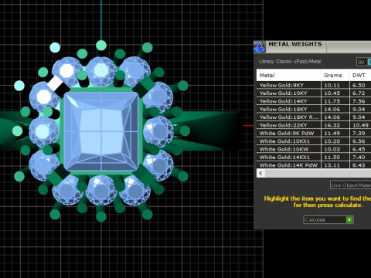Select the White Gold:14K PdW row
The width and height of the screenshot is (371, 278).
(314, 164)
